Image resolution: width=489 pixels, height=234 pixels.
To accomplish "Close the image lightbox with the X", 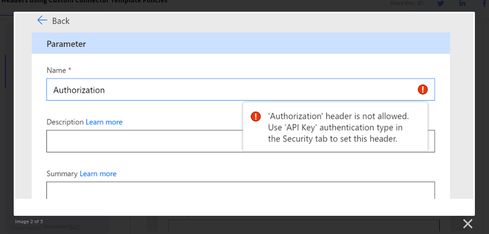I will 467,223.
